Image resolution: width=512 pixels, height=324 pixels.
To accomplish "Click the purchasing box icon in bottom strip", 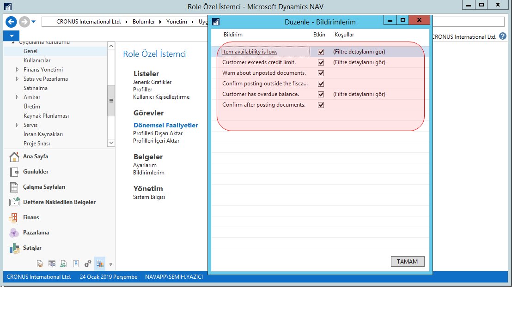I will [40, 264].
